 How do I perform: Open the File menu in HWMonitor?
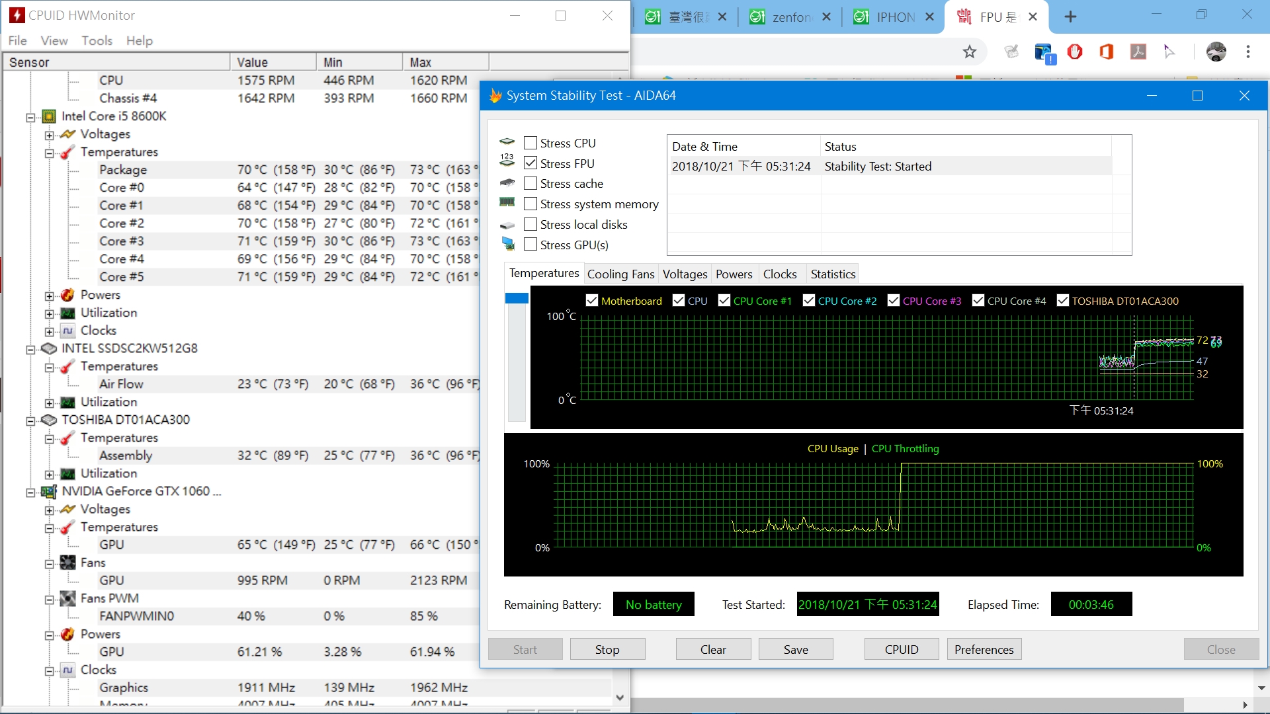(x=17, y=40)
